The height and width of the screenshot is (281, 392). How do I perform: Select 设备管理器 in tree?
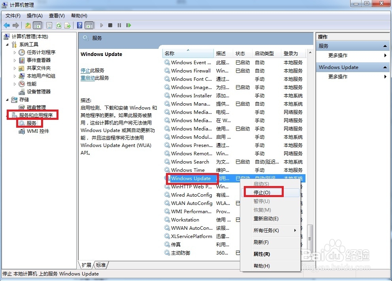pos(39,92)
